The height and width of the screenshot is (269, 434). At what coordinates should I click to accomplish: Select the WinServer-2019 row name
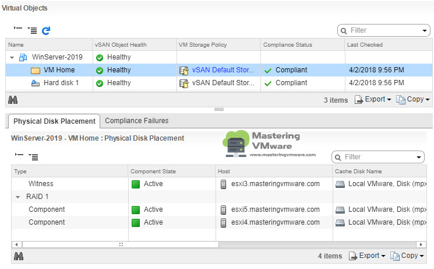(x=57, y=57)
